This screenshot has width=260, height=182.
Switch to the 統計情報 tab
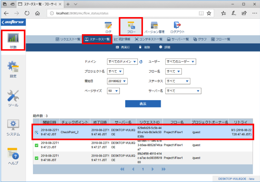pyautogui.click(x=122, y=39)
